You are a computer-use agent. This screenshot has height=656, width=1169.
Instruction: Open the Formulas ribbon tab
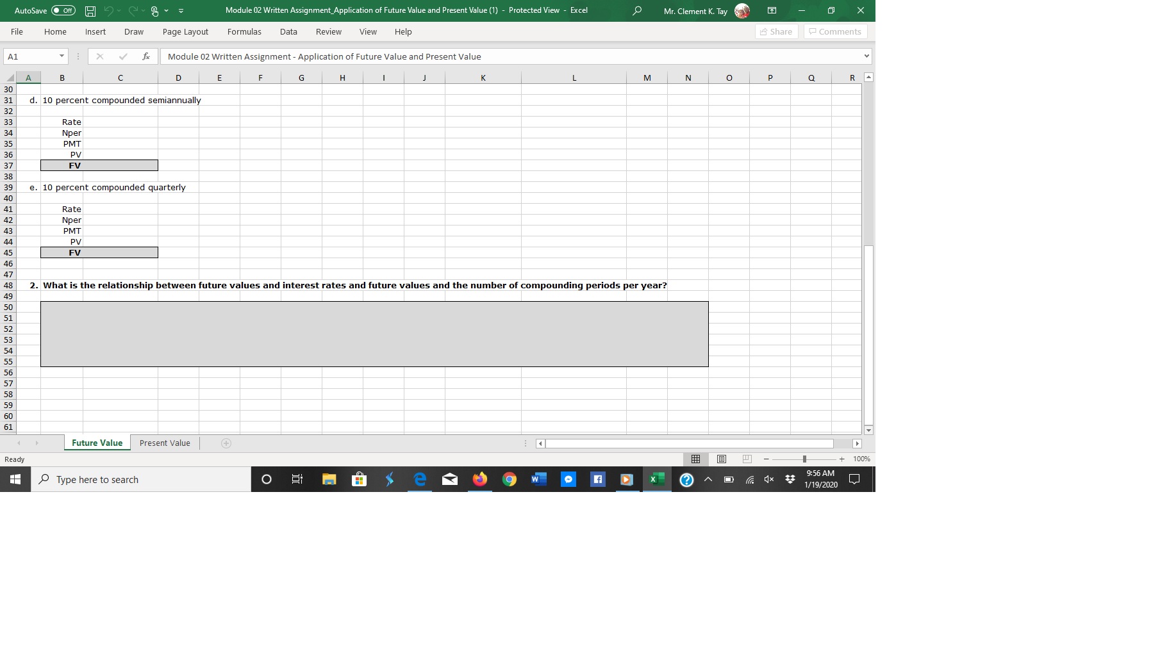click(x=244, y=31)
